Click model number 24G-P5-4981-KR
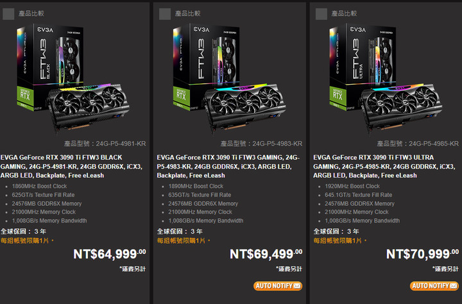This screenshot has height=304, width=462. (x=121, y=144)
